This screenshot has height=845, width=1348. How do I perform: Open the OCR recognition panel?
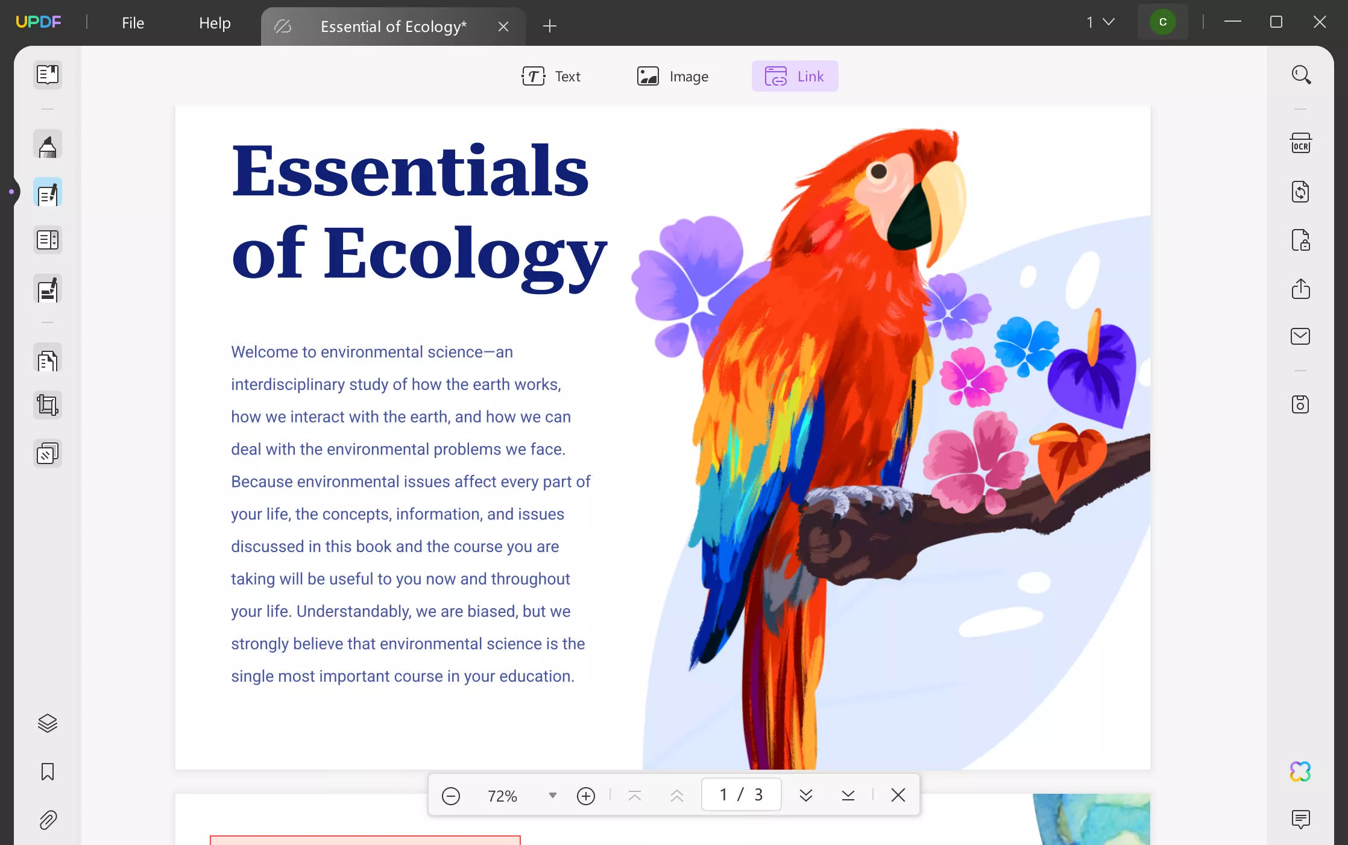tap(1302, 143)
